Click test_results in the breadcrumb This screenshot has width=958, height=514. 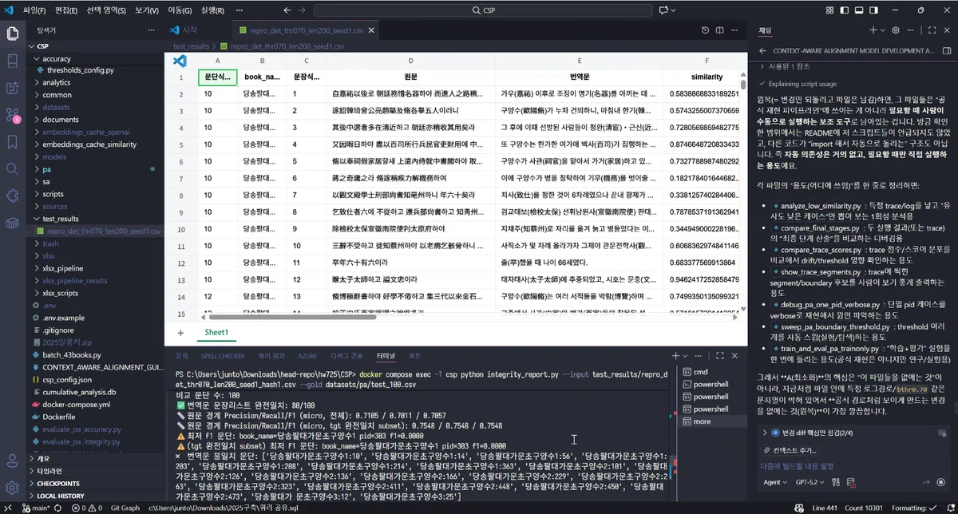191,46
